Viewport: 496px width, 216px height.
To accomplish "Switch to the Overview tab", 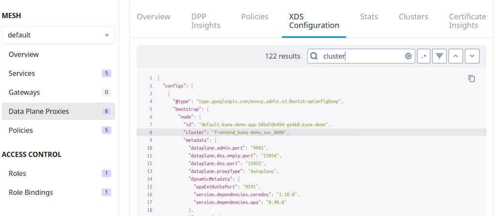I will [x=154, y=16].
